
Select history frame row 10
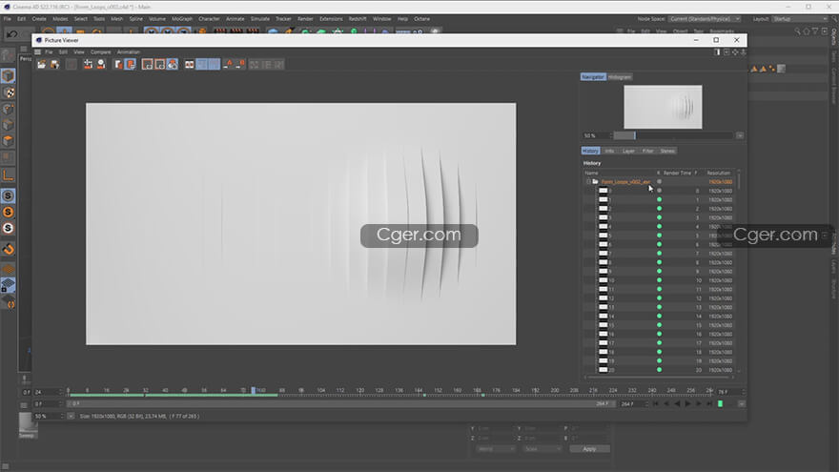pyautogui.click(x=659, y=280)
